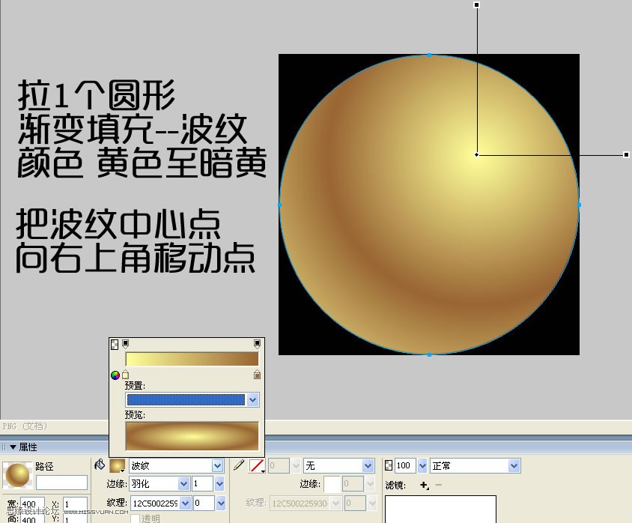Open the fill color well next to paint bucket
The height and width of the screenshot is (523, 632).
tap(116, 465)
